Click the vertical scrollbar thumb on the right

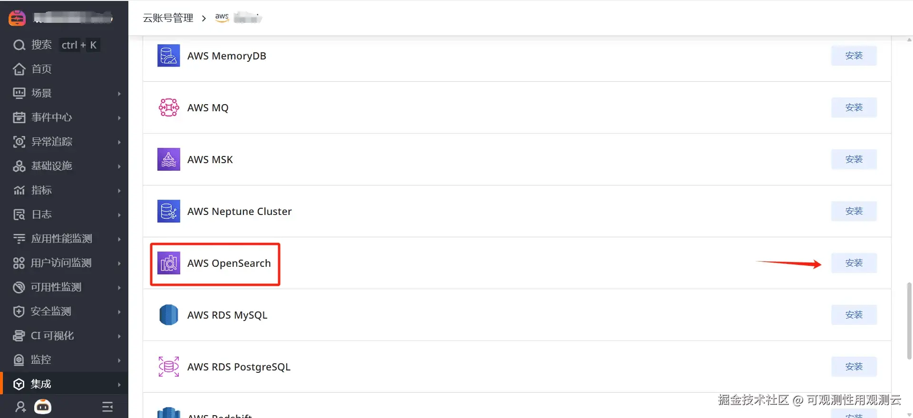[909, 321]
